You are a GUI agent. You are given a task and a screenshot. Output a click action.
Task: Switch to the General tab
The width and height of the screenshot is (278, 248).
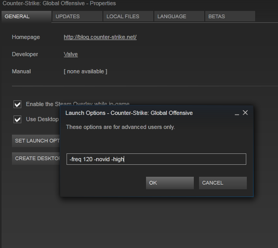pos(27,17)
